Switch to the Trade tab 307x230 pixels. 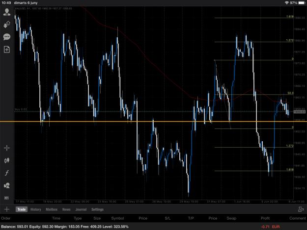coord(22,209)
